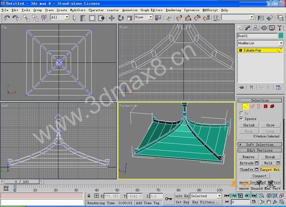Click the Add Time Tag field
The image size is (286, 207).
[148, 203]
